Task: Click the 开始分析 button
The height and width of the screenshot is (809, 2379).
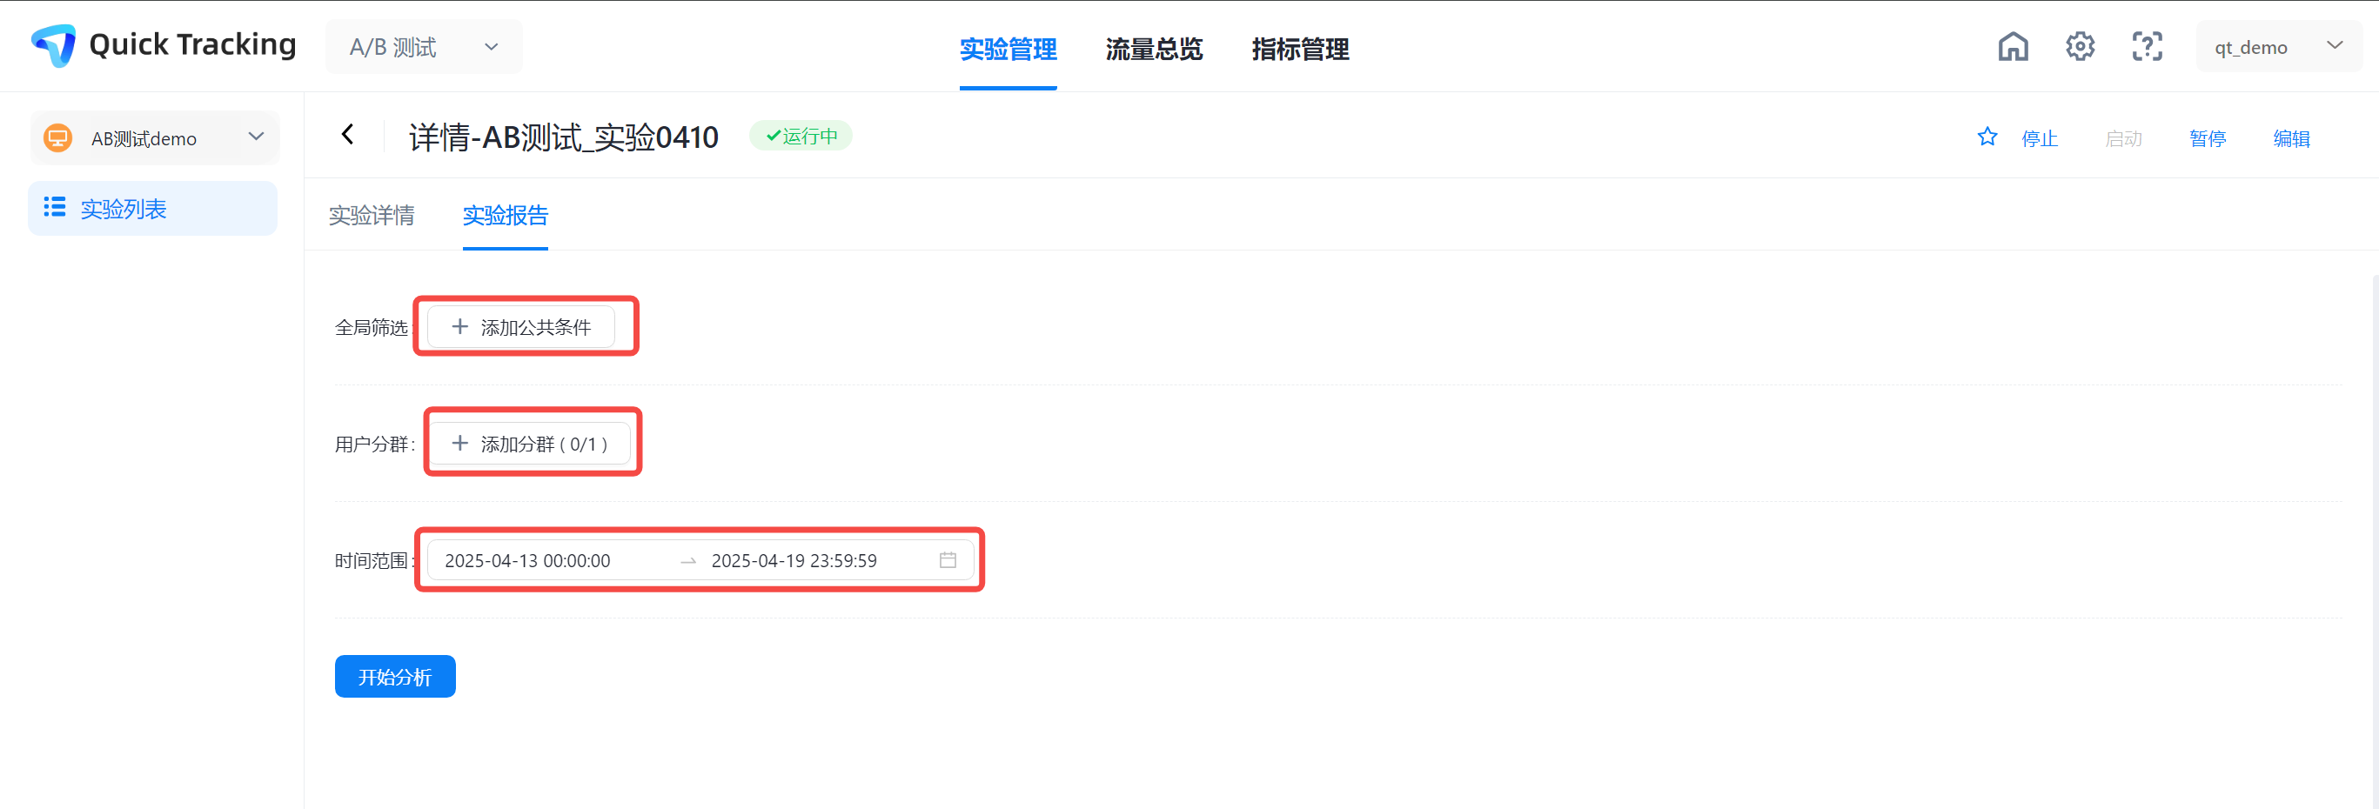Action: pyautogui.click(x=395, y=677)
